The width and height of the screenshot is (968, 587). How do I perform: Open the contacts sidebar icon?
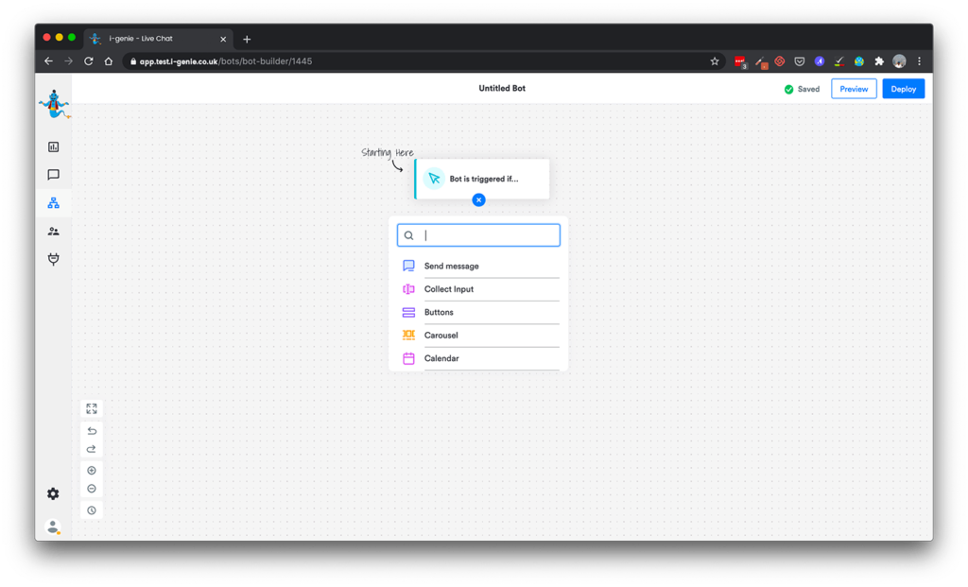click(53, 232)
